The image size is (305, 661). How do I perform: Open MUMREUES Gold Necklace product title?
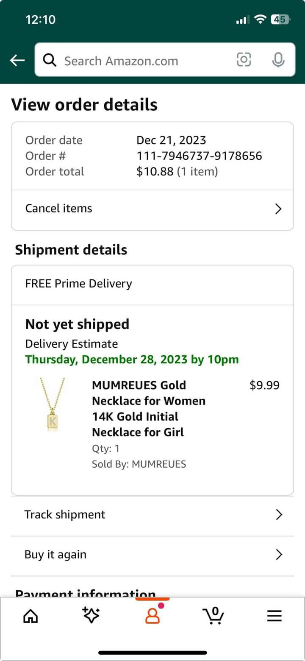pos(149,409)
